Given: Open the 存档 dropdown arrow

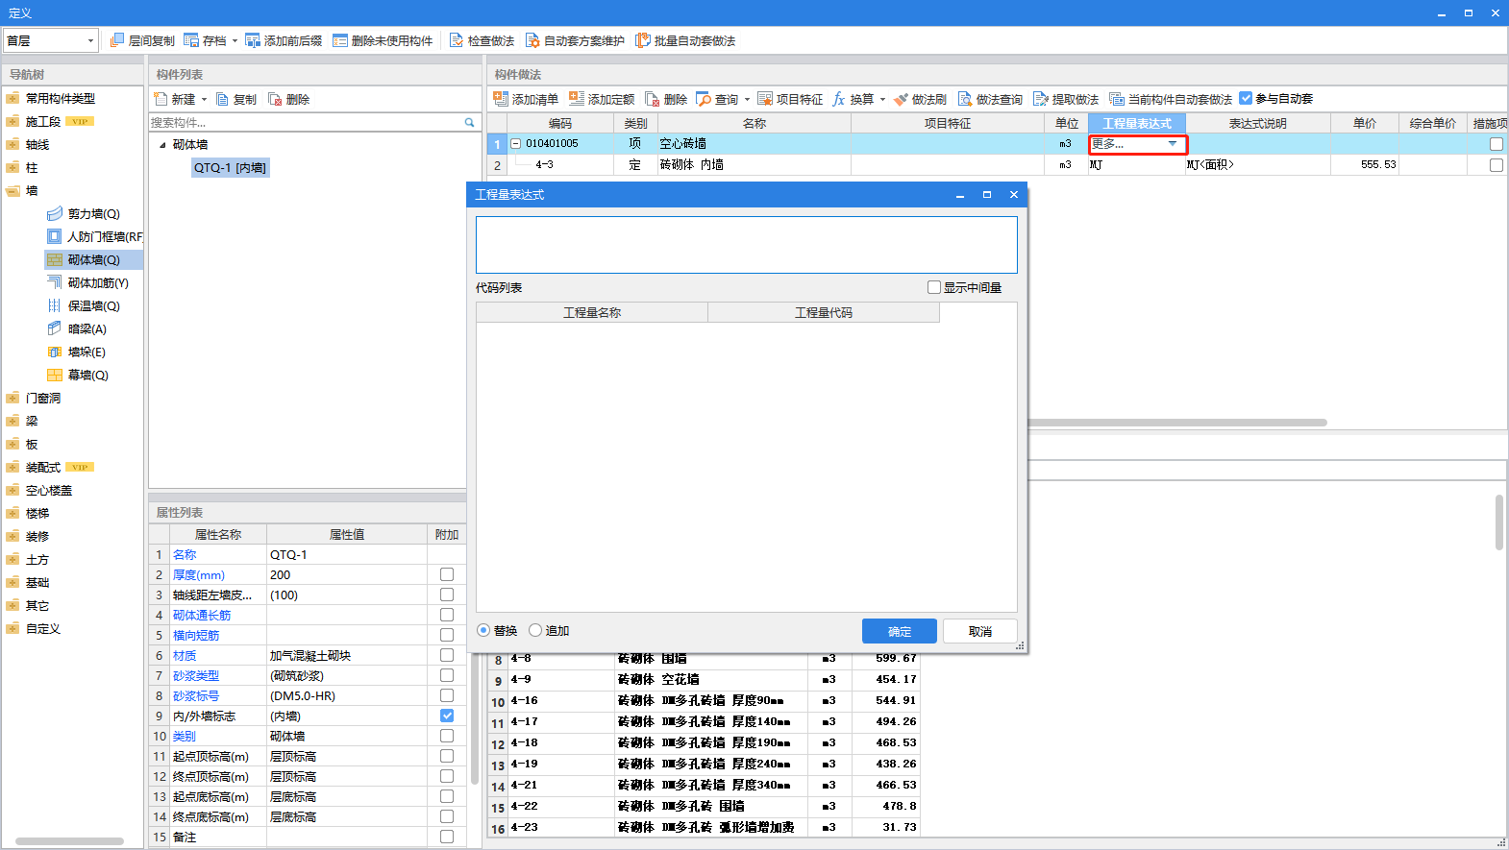Looking at the screenshot, I should pos(235,41).
